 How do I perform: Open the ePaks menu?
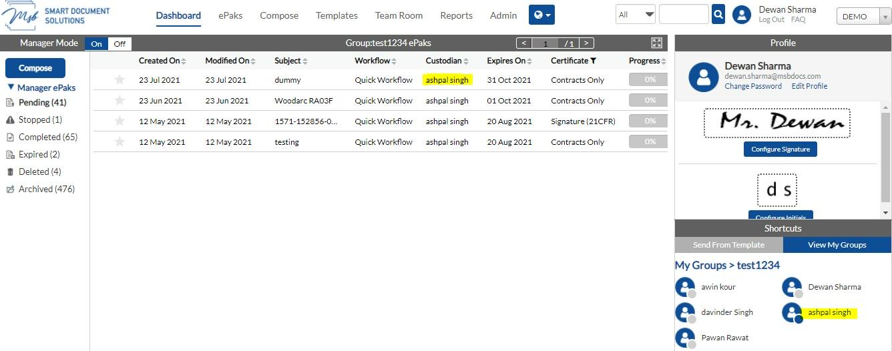[x=230, y=15]
